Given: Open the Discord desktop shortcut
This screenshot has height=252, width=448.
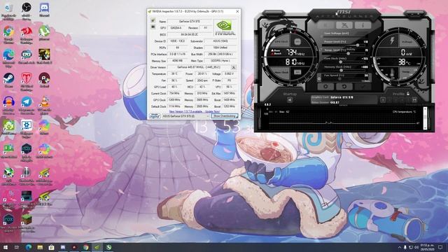Looking at the screenshot, I should (x=44, y=8).
